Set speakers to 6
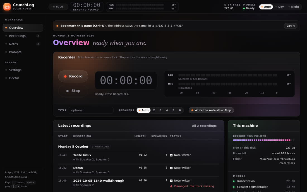The image size is (307, 192). point(180,110)
